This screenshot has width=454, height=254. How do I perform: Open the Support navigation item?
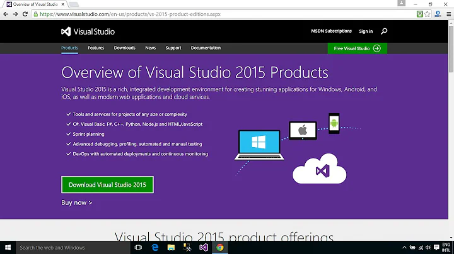(173, 48)
